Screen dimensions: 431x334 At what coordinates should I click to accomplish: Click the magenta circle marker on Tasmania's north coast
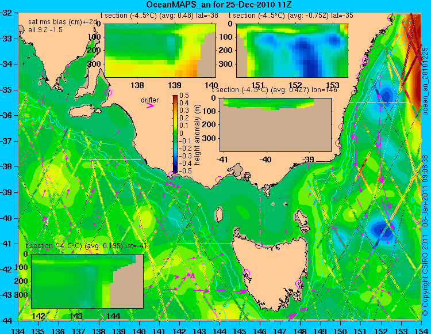pos(259,245)
